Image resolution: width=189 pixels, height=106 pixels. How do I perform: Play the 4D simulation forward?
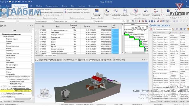[155, 21]
